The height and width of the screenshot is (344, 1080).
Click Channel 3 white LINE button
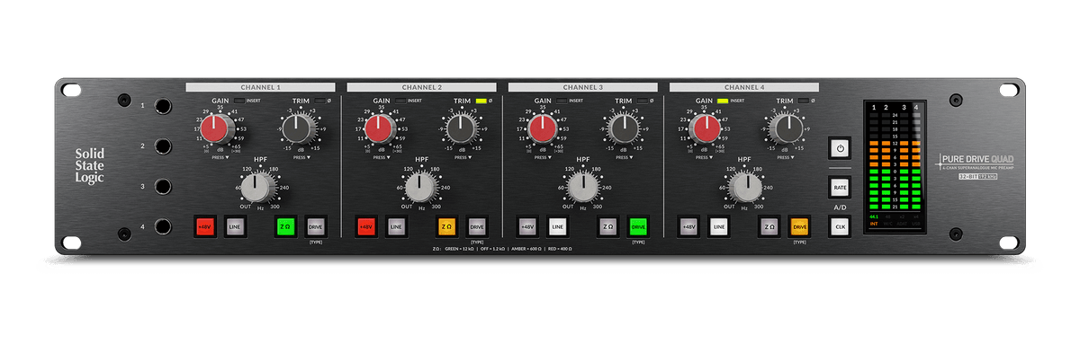point(557,227)
